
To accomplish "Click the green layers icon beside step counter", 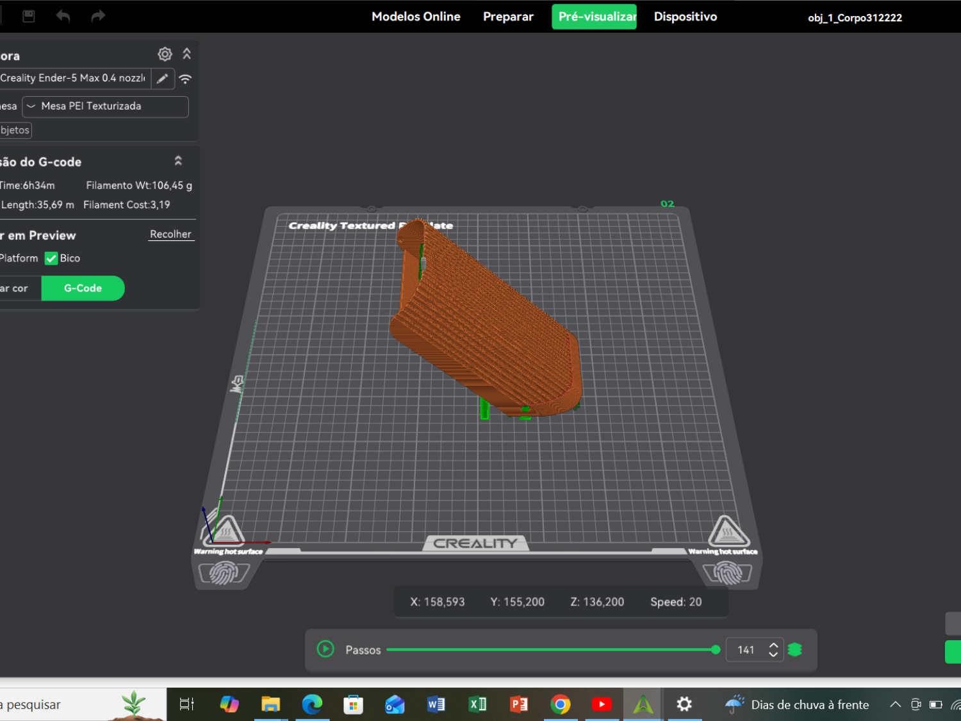I will (x=795, y=650).
